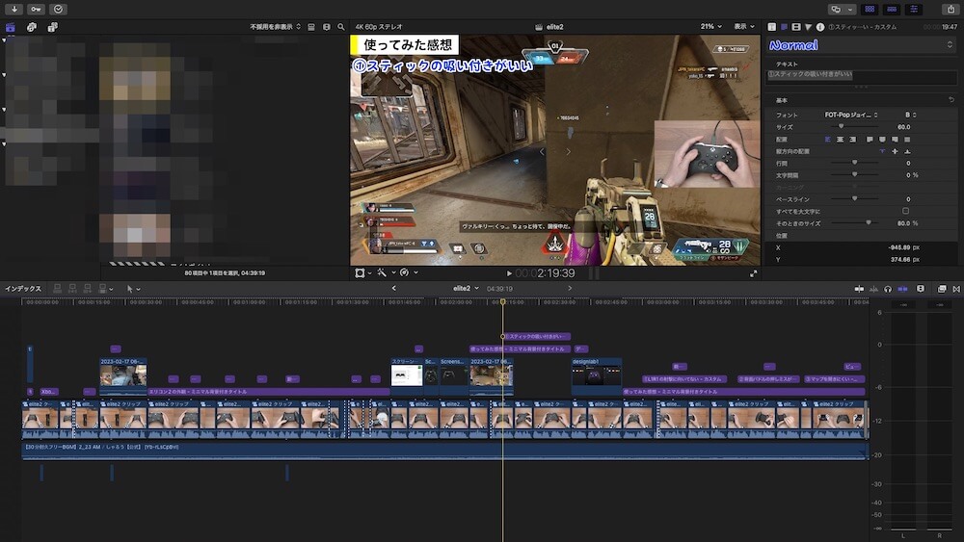Click the Import Media down-arrow button
The height and width of the screenshot is (542, 964).
coord(13,10)
